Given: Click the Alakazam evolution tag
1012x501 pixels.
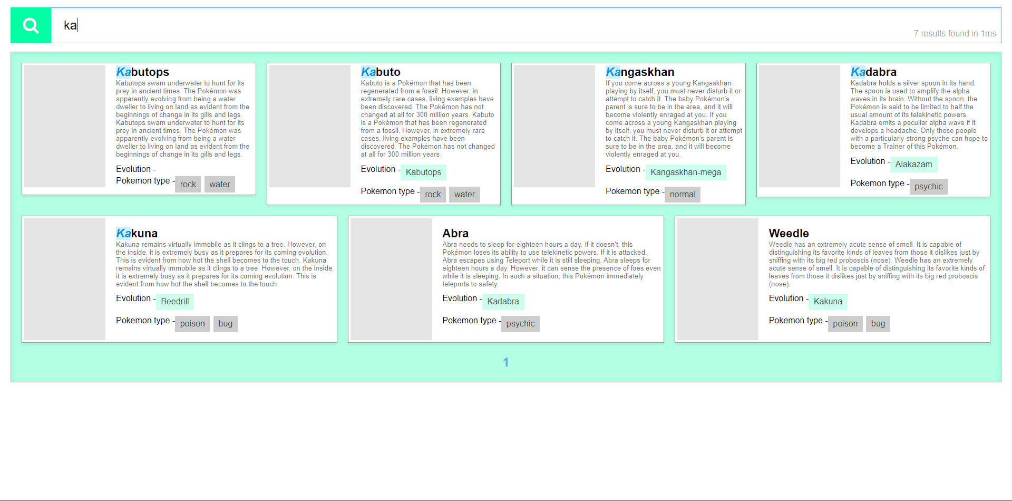Looking at the screenshot, I should pos(913,165).
